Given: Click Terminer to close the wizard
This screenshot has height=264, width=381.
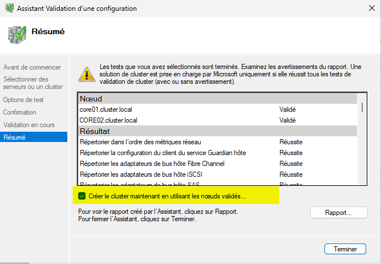Looking at the screenshot, I should pos(344,249).
